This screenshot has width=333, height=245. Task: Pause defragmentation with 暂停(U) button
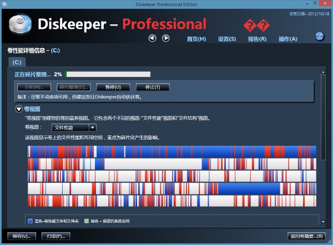pos(113,87)
